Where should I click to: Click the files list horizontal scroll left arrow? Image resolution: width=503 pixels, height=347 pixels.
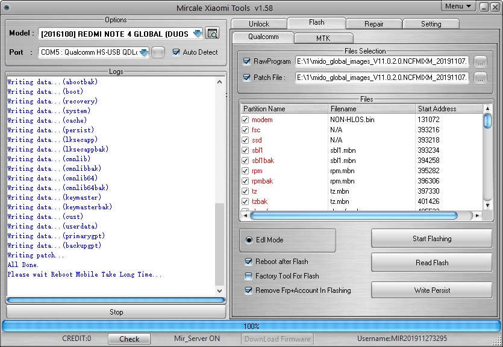[x=245, y=215]
